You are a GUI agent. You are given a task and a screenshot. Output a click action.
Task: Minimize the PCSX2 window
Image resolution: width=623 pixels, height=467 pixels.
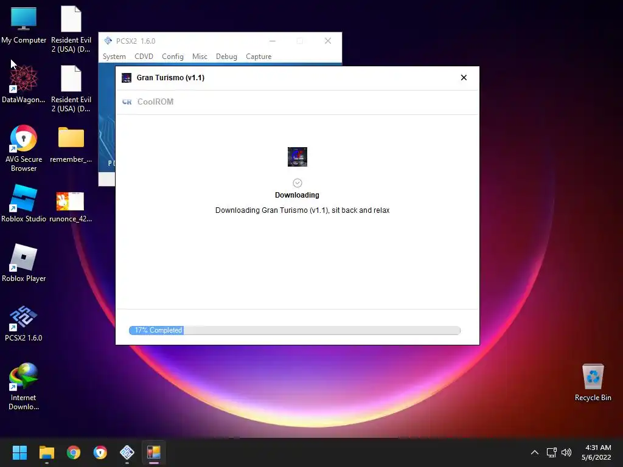[x=273, y=41]
